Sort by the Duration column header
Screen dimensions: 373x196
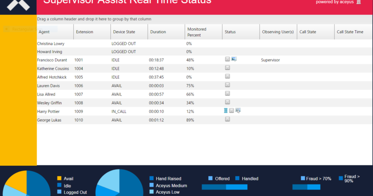tap(166, 32)
